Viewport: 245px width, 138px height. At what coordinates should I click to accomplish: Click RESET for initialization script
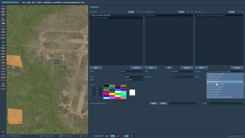pos(163,103)
